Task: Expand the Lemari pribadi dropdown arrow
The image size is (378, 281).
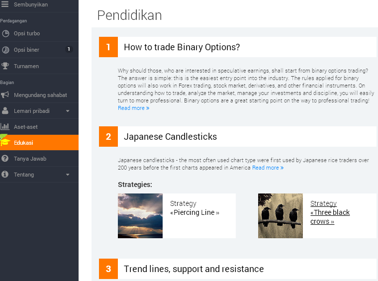Action: coord(68,111)
